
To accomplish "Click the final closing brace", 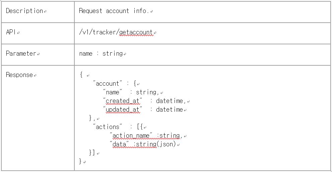I will 80,161.
